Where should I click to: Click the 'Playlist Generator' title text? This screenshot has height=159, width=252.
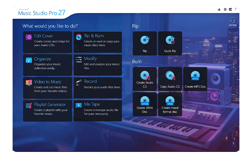tap(50, 105)
